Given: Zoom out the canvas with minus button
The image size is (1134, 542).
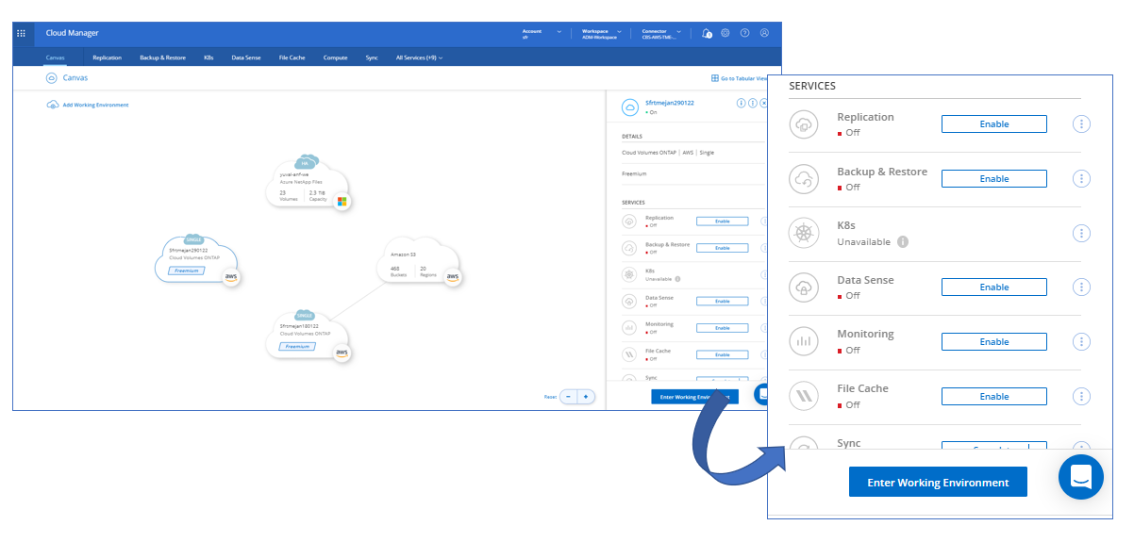Looking at the screenshot, I should click(569, 397).
